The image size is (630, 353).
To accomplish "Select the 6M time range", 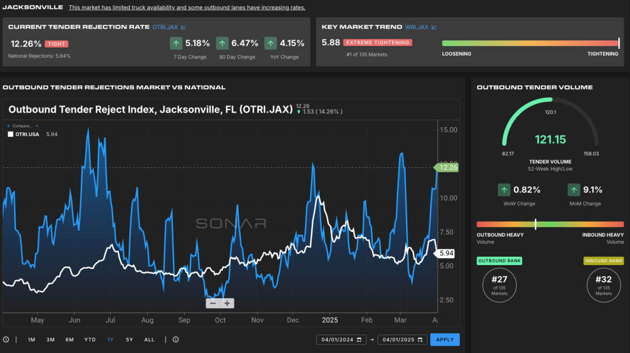I will (69, 339).
